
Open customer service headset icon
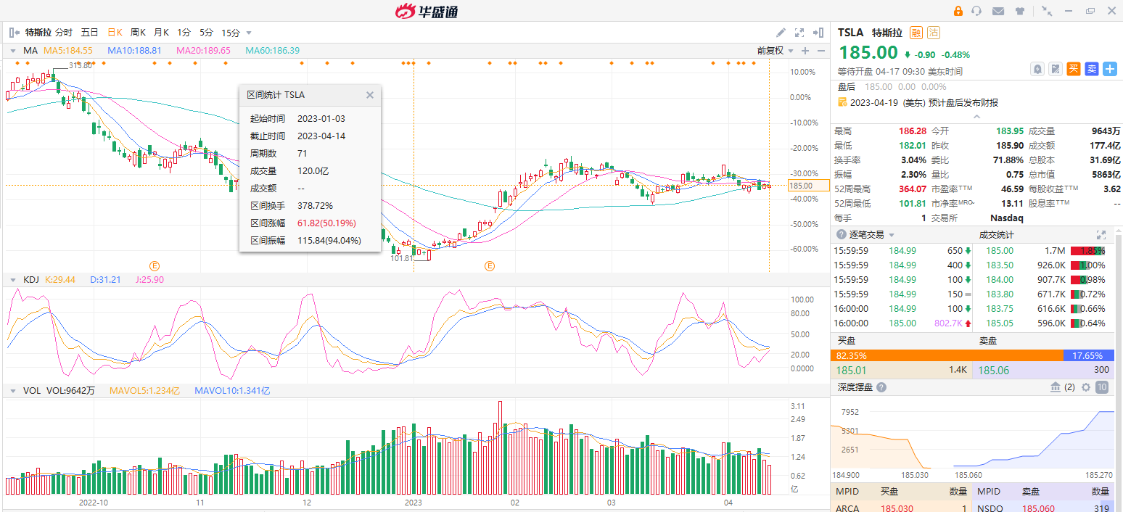976,11
